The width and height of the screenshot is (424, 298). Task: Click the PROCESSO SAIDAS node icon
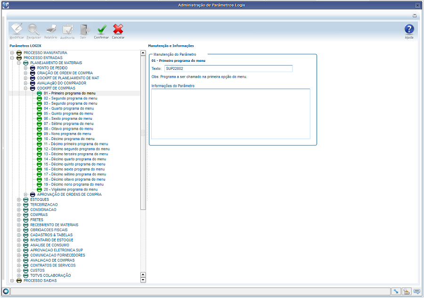click(x=19, y=281)
